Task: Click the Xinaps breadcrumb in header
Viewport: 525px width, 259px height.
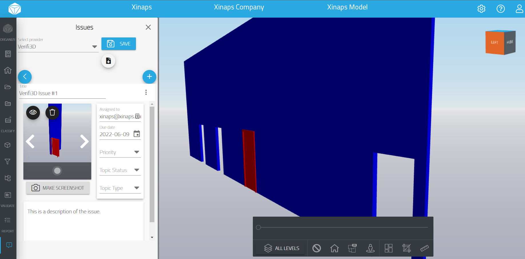Action: pos(142,7)
